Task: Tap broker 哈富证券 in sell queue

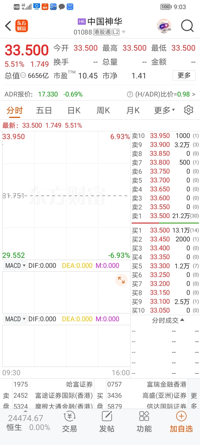Action: (53, 384)
